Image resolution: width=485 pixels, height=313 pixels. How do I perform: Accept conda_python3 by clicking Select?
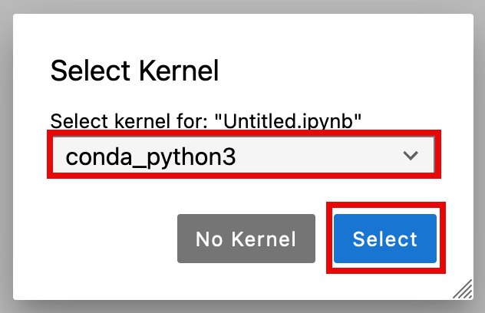(x=385, y=239)
